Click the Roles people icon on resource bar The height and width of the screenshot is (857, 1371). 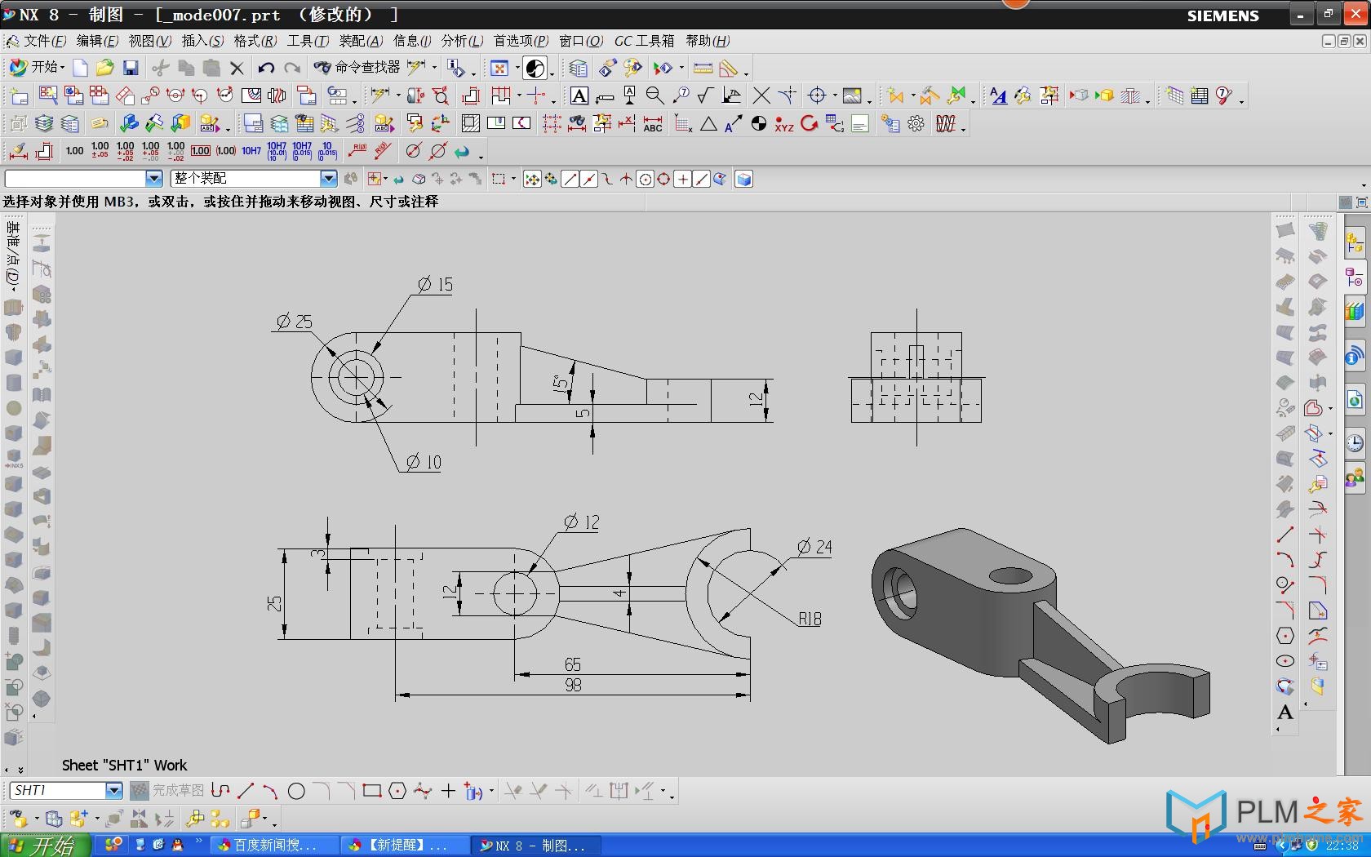[x=1355, y=477]
